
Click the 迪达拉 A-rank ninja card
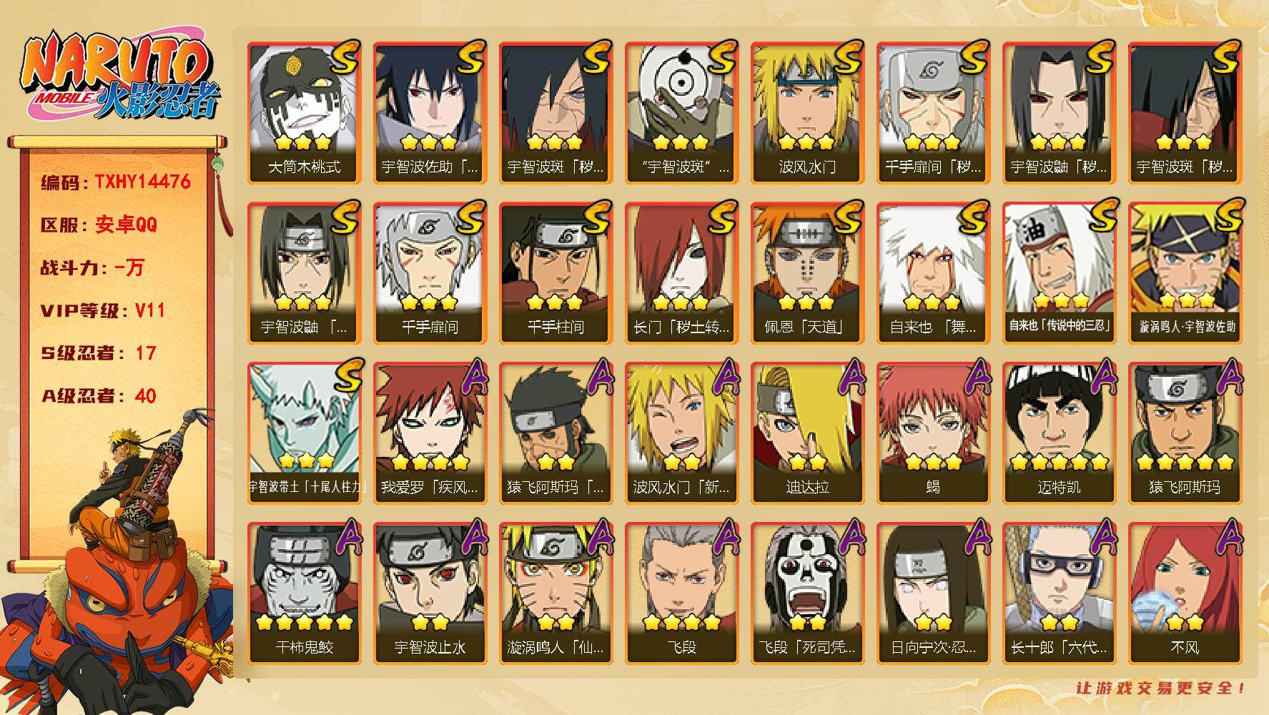pyautogui.click(x=807, y=433)
